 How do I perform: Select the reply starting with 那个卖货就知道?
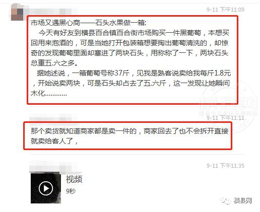point(127,136)
